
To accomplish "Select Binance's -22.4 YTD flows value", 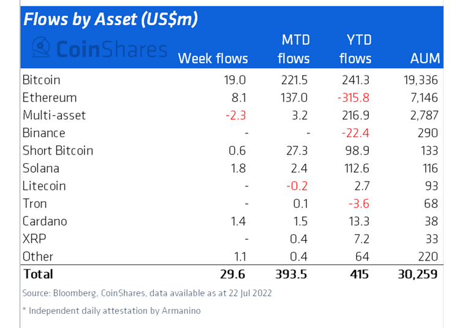I will [356, 133].
